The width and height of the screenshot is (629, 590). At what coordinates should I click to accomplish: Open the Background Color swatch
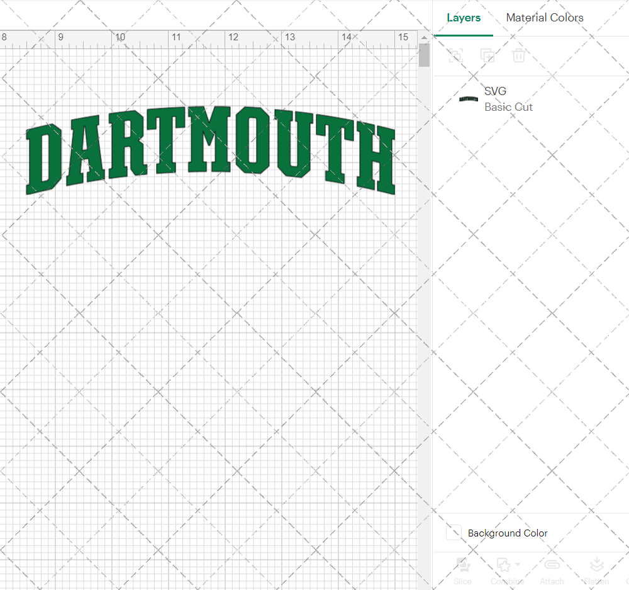(454, 533)
